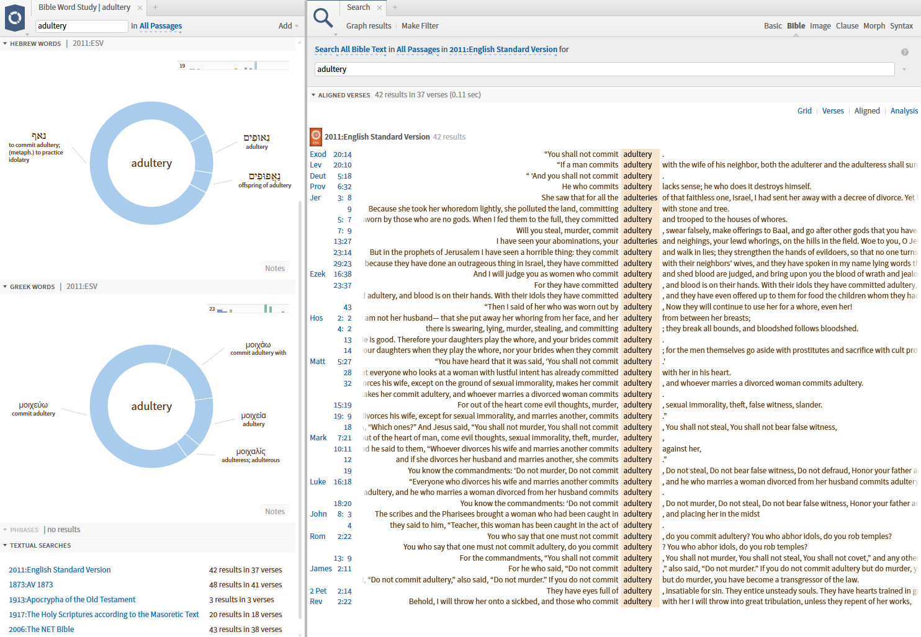Change All Passages range in Search panel
921x637 pixels.
418,50
